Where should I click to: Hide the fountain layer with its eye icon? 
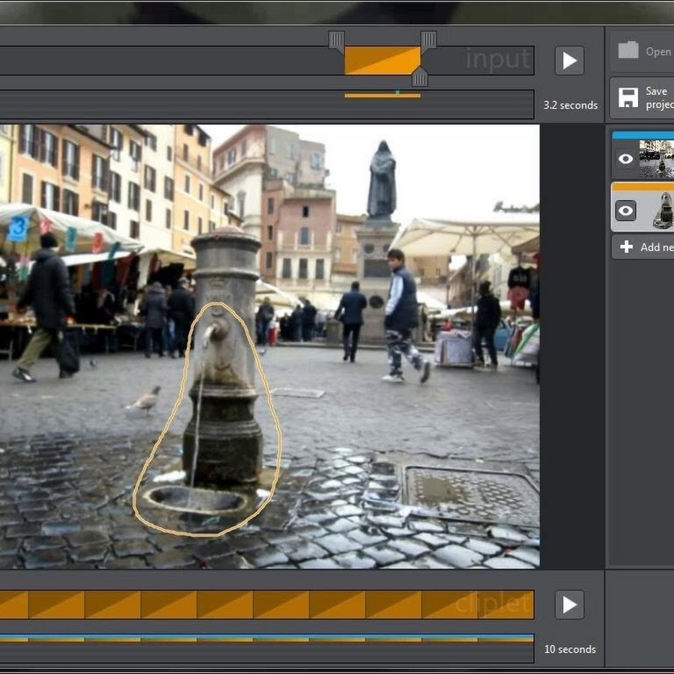[x=625, y=211]
